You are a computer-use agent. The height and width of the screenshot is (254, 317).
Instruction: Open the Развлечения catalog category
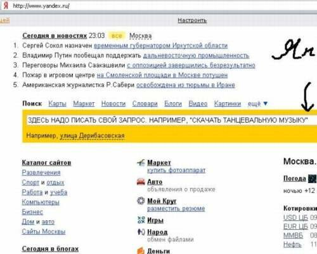(x=41, y=173)
